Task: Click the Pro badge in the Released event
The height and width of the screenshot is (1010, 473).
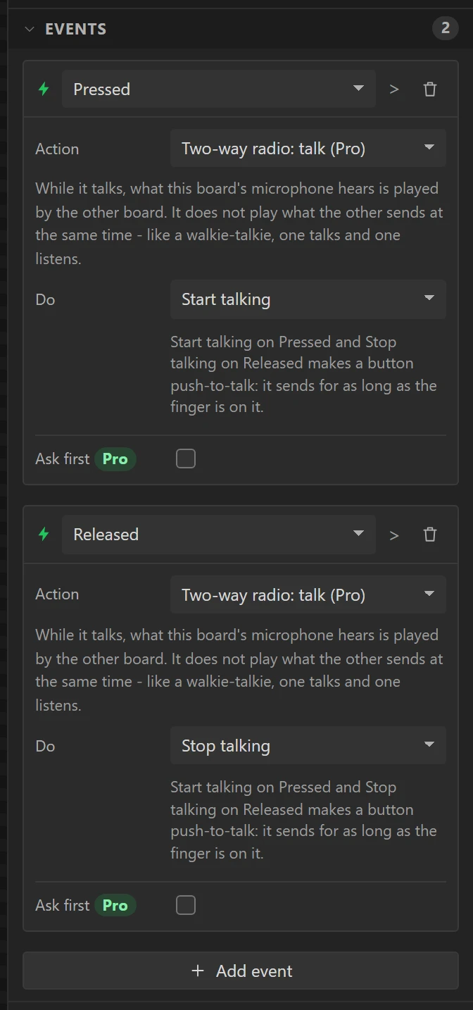Action: [115, 905]
